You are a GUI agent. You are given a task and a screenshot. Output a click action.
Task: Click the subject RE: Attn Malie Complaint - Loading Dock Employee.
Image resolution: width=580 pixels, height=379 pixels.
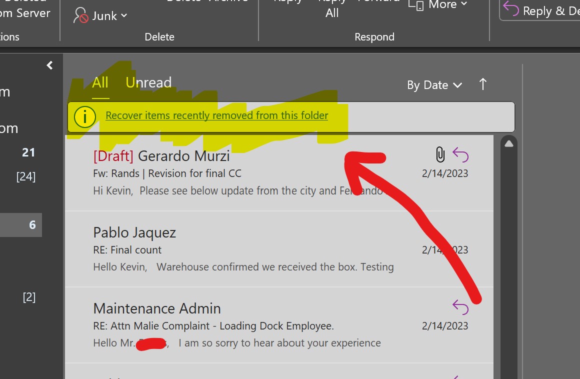[213, 326]
